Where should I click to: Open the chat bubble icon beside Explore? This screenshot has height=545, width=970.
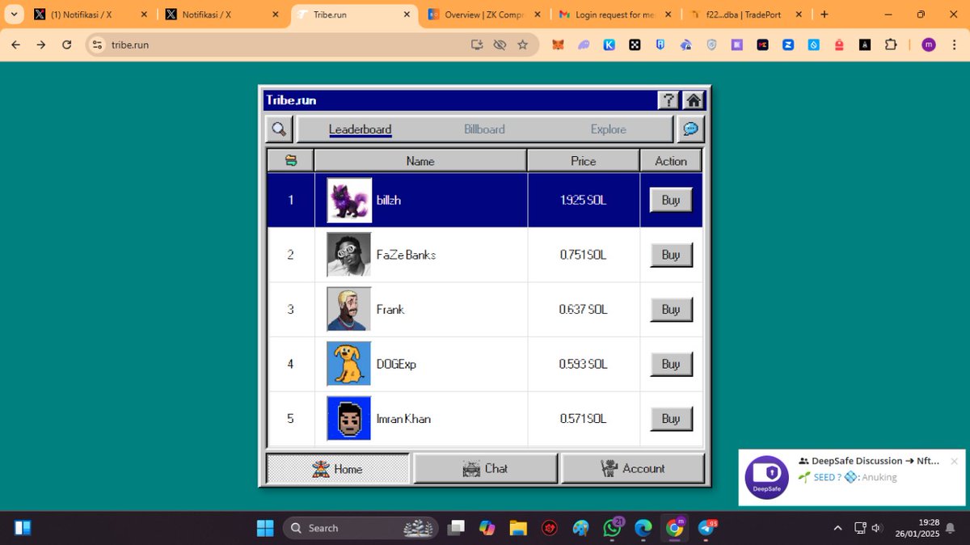coord(691,129)
